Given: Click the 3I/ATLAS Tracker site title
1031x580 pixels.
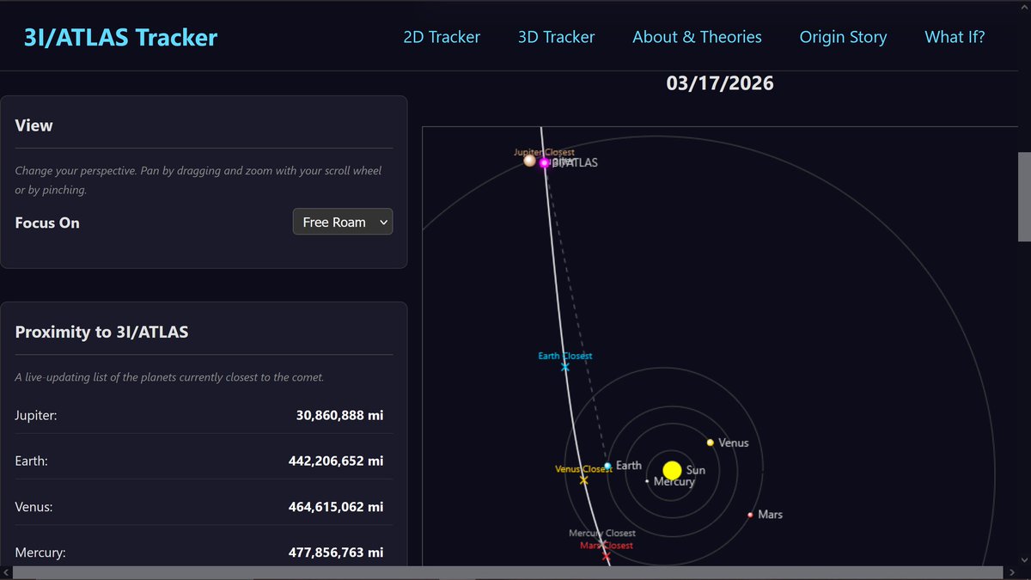Looking at the screenshot, I should [x=119, y=37].
